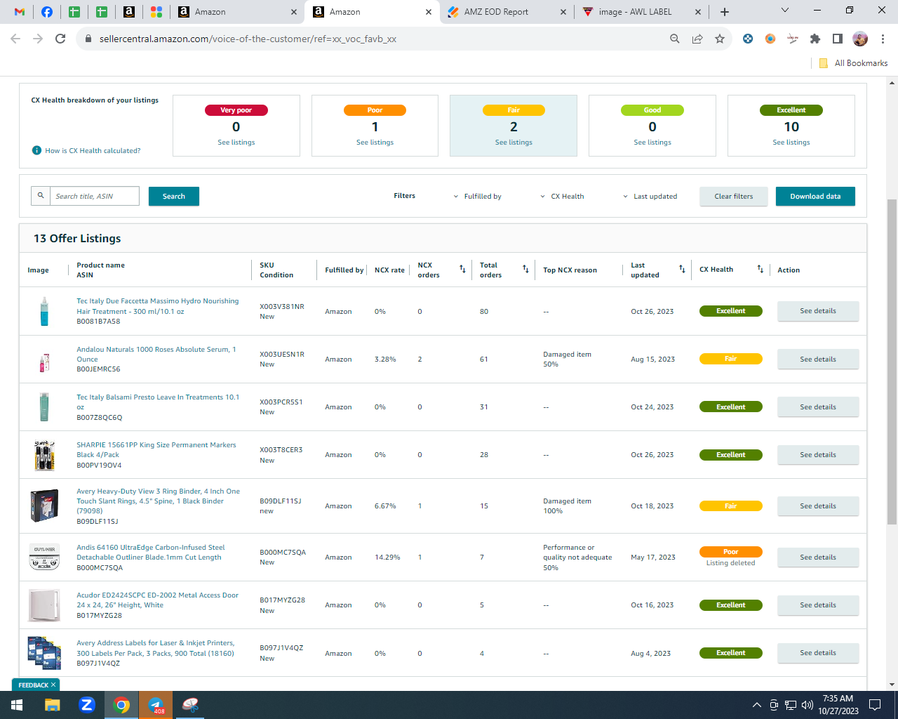Open the Chrome three-dot menu

[883, 39]
